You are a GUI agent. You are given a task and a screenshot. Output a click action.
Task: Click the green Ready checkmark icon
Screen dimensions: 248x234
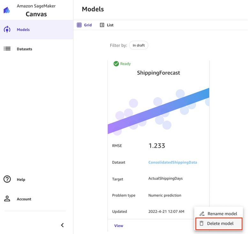(116, 64)
